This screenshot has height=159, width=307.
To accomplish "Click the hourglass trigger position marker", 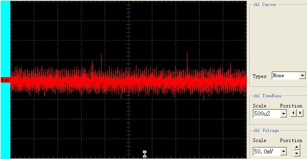I will click(x=144, y=154).
